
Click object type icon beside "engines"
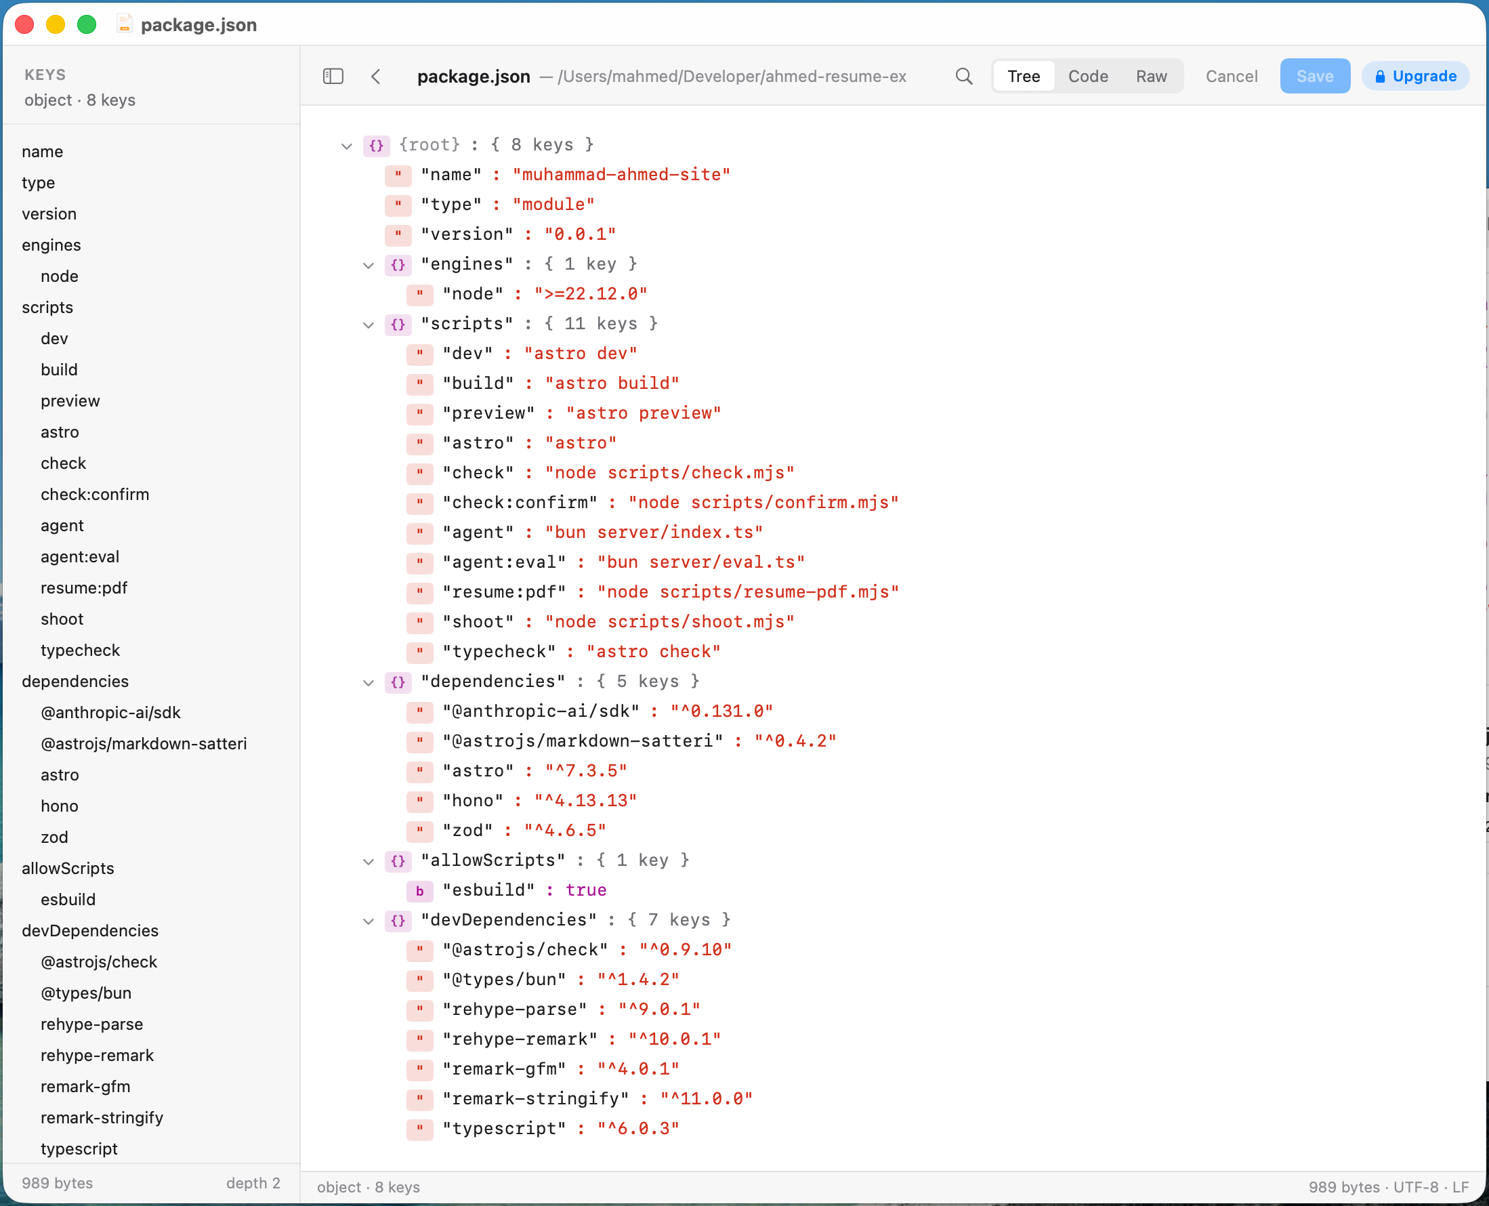(398, 265)
